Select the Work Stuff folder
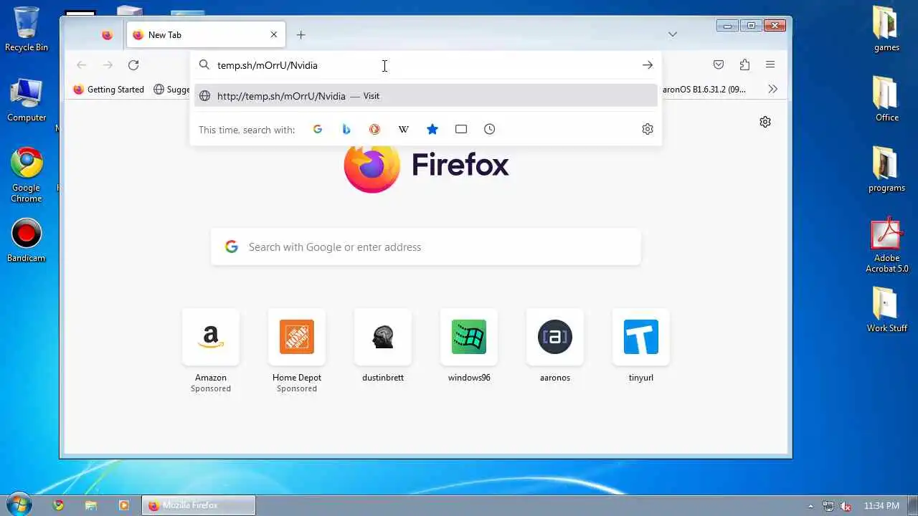The height and width of the screenshot is (516, 918). (886, 310)
